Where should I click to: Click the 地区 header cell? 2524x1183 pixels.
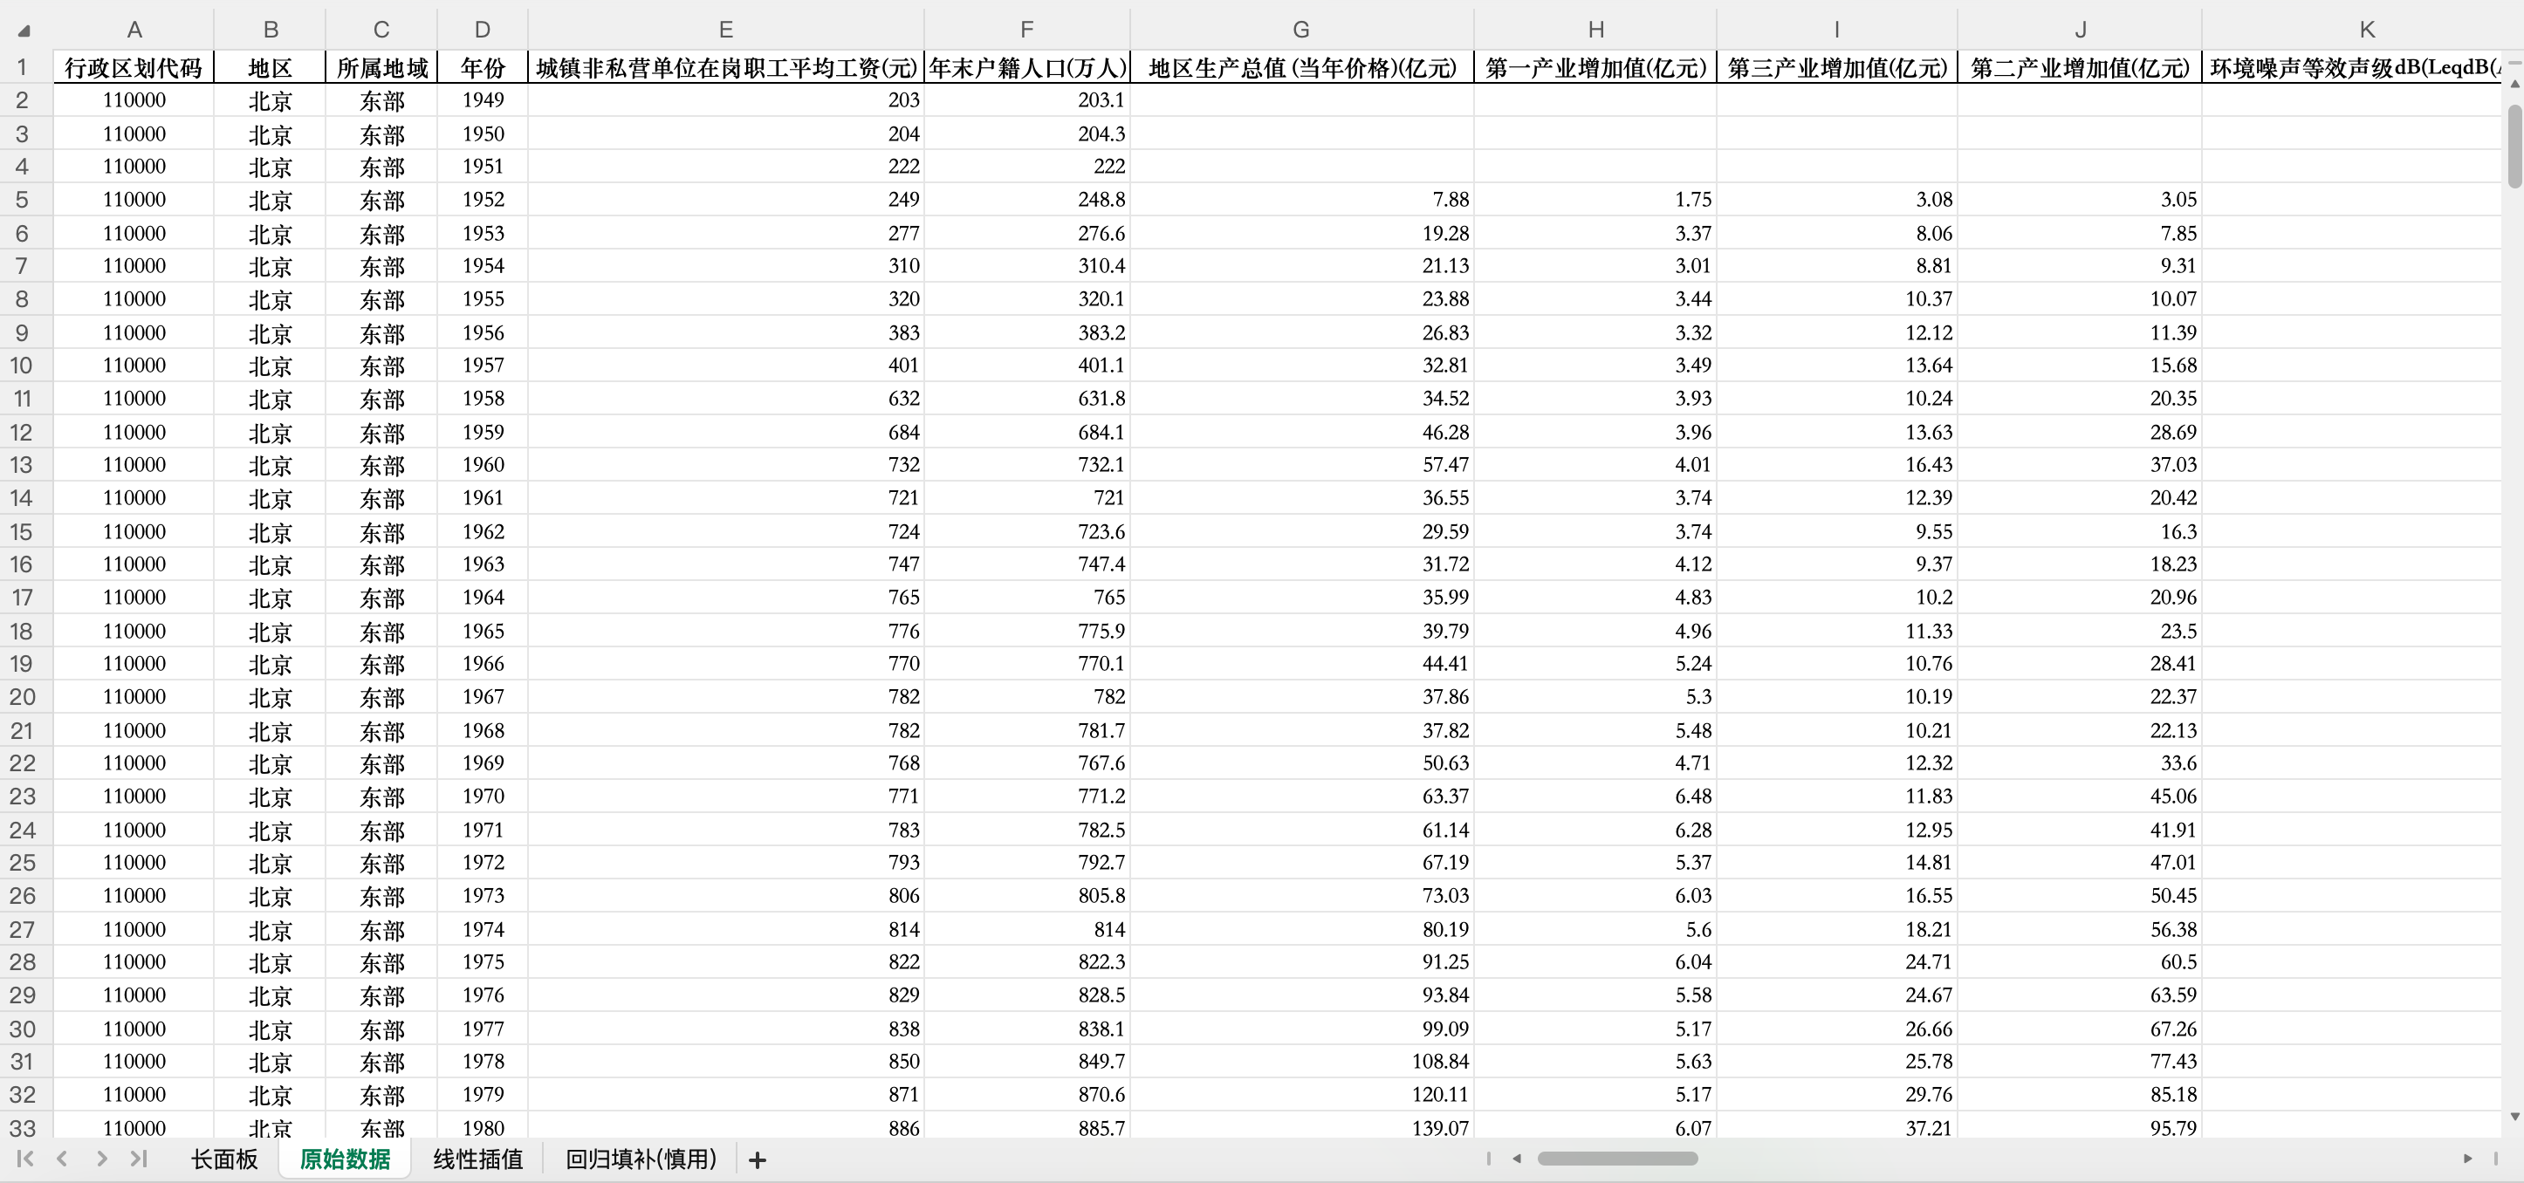pyautogui.click(x=271, y=66)
